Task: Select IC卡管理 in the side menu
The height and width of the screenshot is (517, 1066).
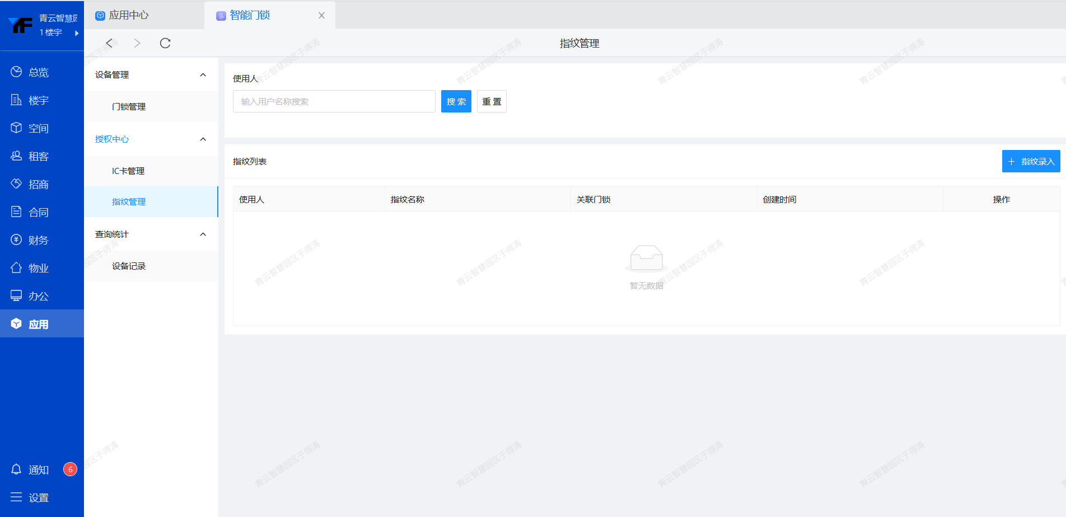Action: point(128,171)
